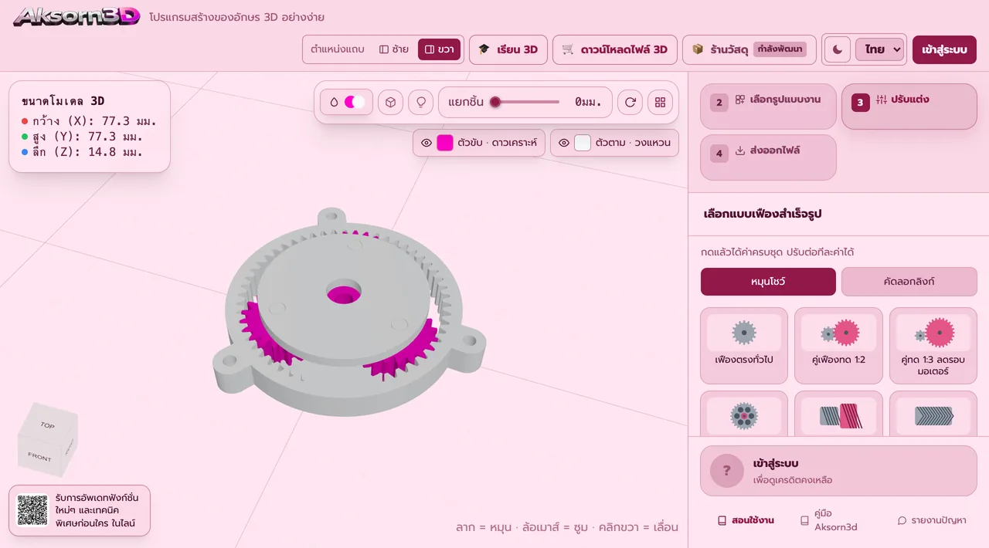Click the Aksorn3D logo
The width and height of the screenshot is (989, 548).
(x=76, y=16)
